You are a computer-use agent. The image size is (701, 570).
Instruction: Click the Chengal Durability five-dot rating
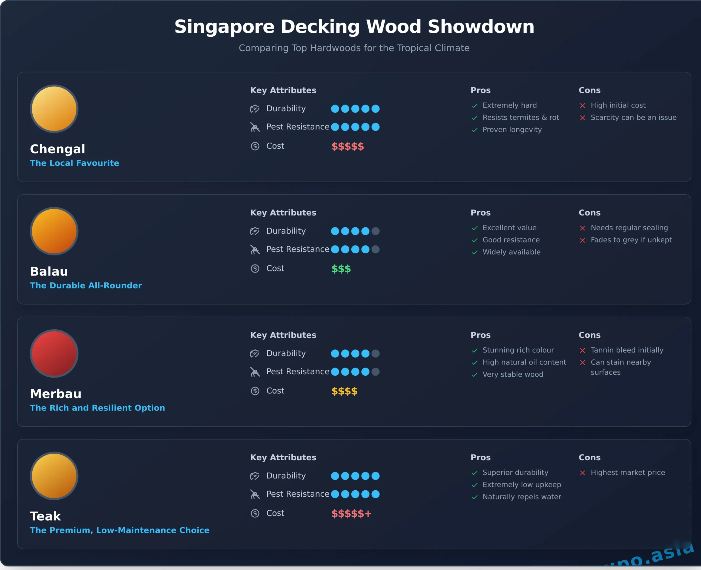pos(355,109)
